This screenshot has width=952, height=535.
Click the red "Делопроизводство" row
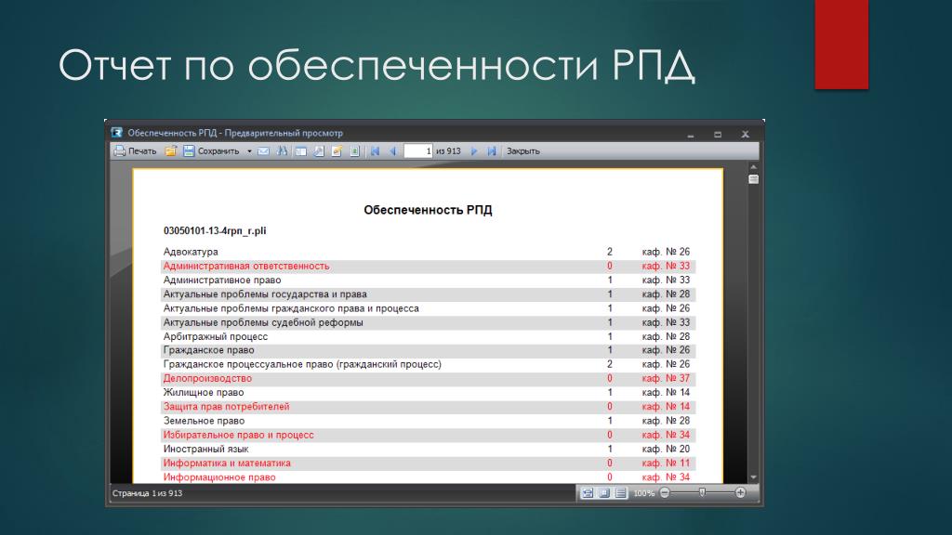point(428,379)
